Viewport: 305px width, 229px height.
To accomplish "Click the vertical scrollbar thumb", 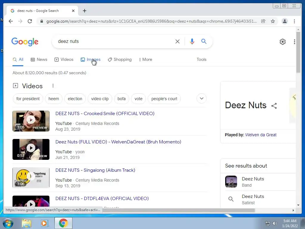I will tap(298, 52).
